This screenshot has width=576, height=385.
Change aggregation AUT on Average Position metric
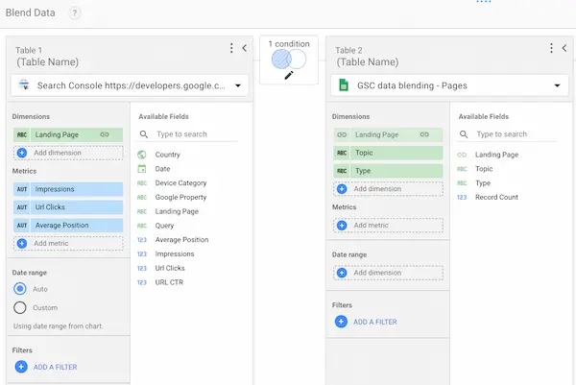pyautogui.click(x=22, y=226)
